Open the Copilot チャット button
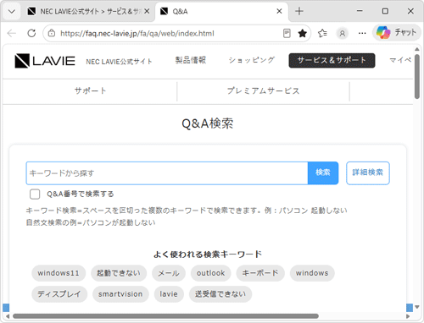424x323 pixels. click(x=397, y=32)
